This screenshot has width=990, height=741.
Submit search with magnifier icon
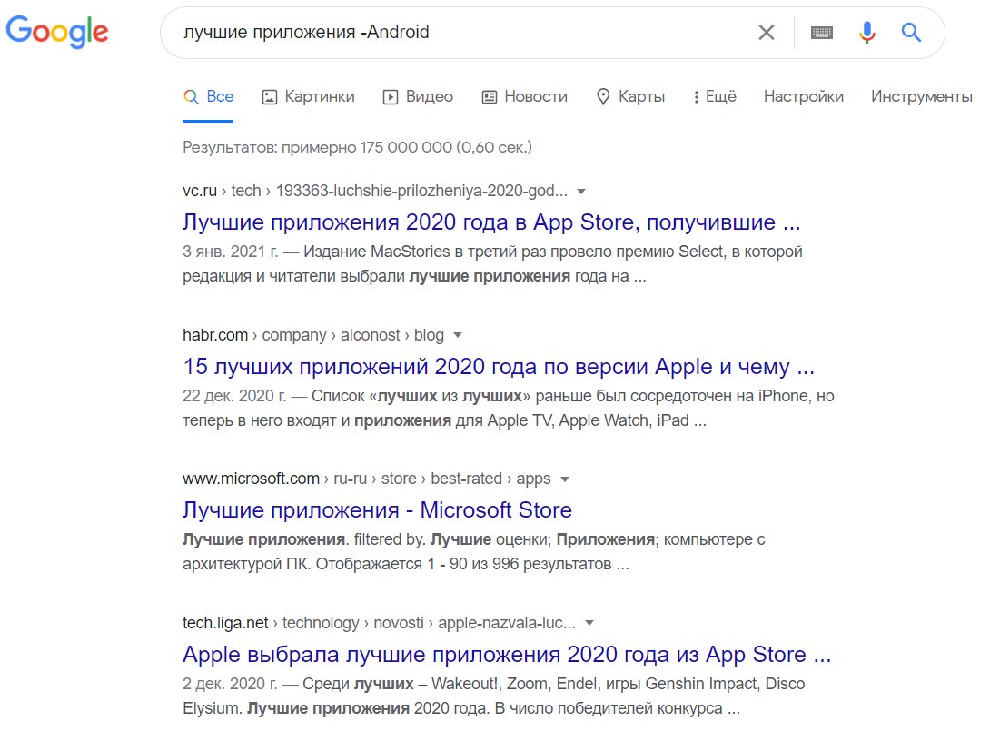[911, 32]
